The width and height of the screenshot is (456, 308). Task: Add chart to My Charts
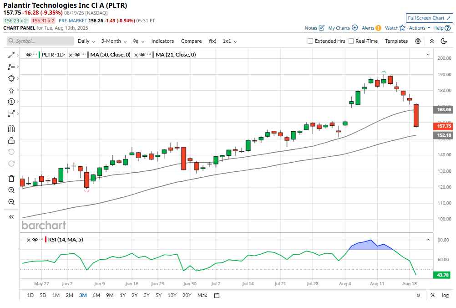coord(343,28)
